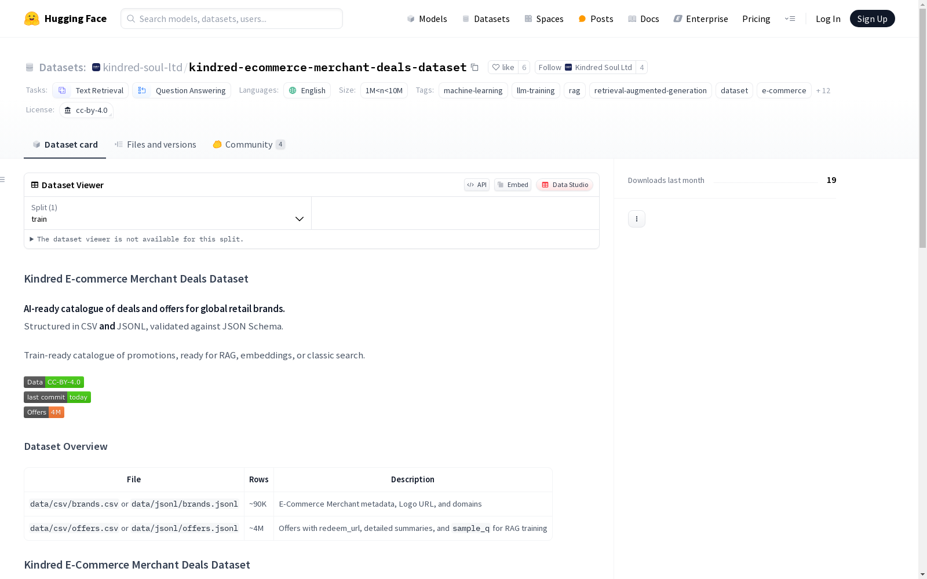Click the rag tag
Viewport: 927px width, 579px height.
(x=575, y=90)
